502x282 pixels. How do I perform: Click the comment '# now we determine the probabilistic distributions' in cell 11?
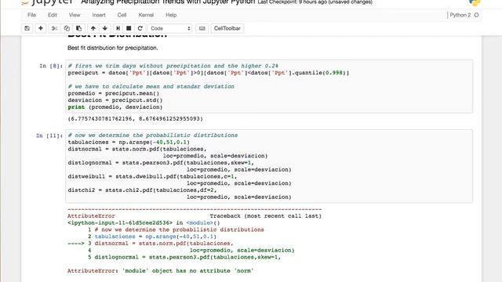click(x=153, y=136)
